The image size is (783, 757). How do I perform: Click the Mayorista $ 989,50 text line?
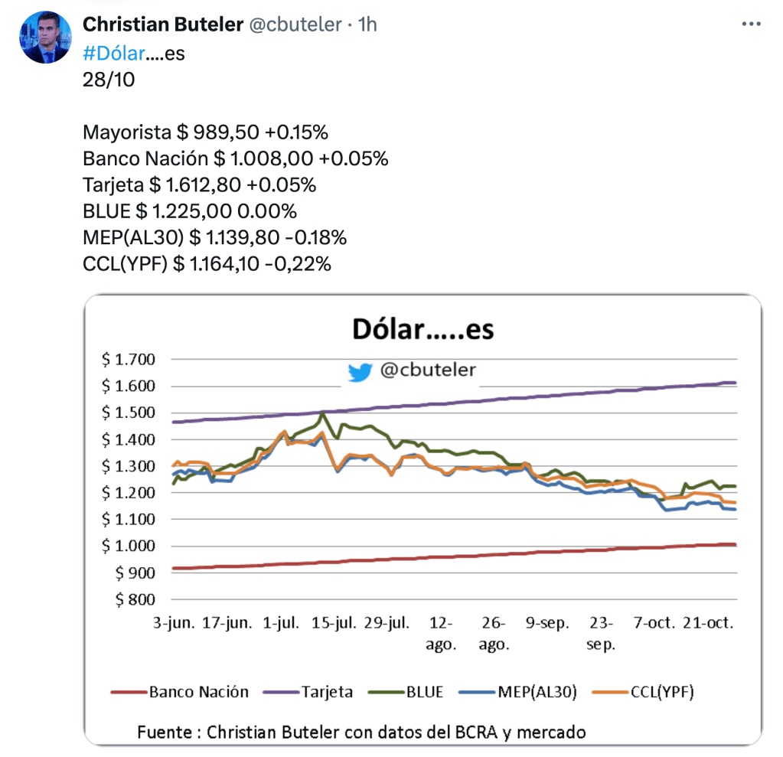click(205, 132)
